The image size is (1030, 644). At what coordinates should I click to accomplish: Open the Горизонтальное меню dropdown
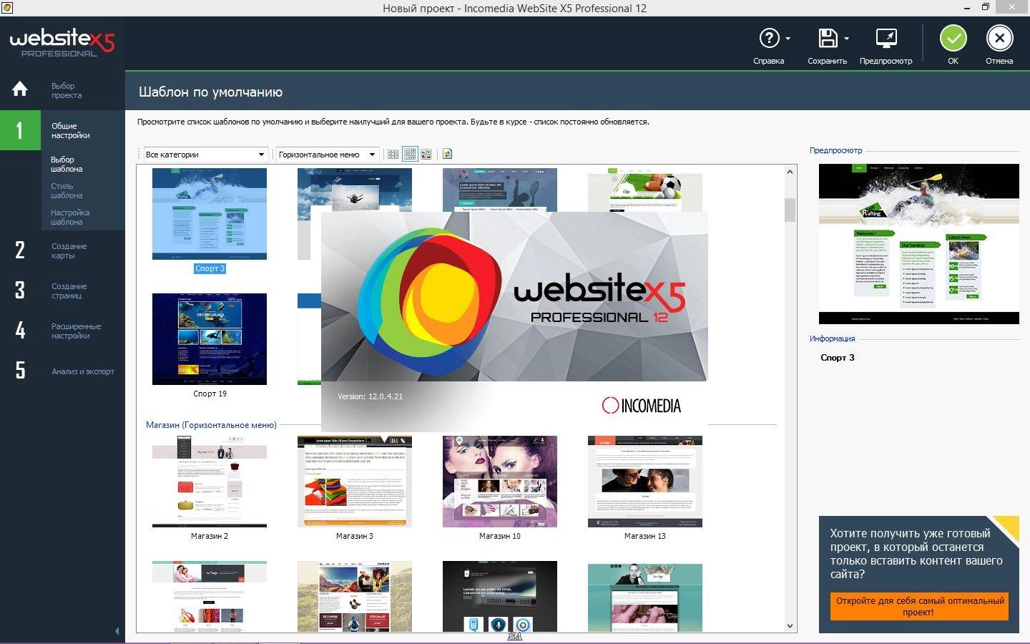328,155
